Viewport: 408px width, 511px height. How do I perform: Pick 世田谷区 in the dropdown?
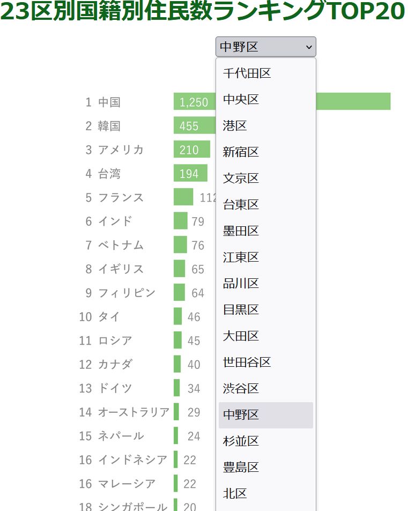point(265,362)
